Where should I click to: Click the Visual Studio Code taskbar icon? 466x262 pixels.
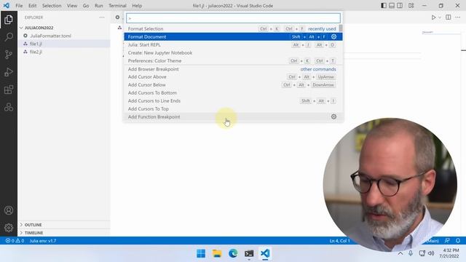point(265,253)
